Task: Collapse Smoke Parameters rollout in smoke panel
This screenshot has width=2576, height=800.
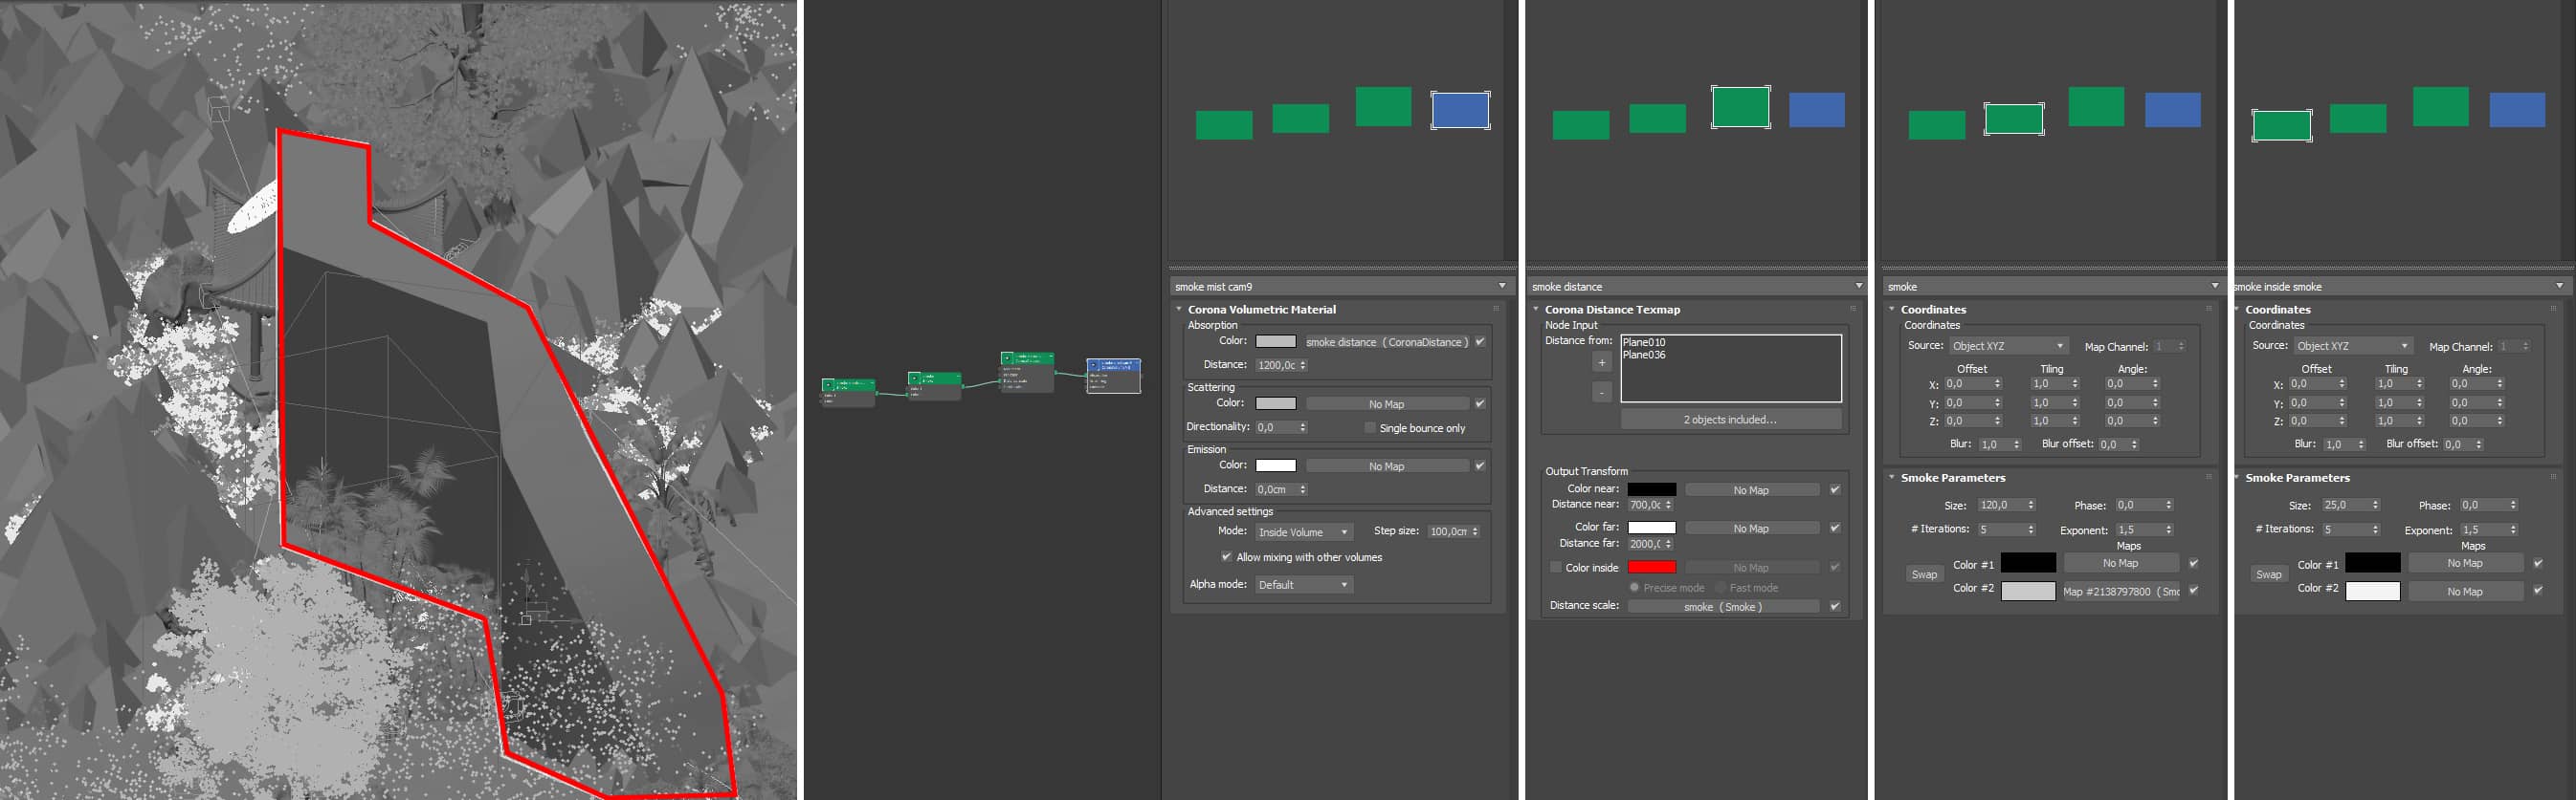Action: coord(1893,477)
